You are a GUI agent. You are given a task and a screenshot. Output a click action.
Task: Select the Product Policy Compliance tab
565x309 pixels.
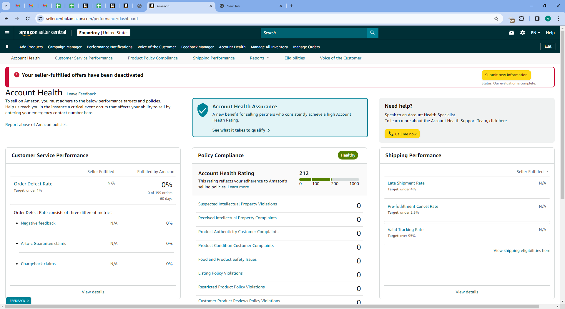tap(153, 58)
